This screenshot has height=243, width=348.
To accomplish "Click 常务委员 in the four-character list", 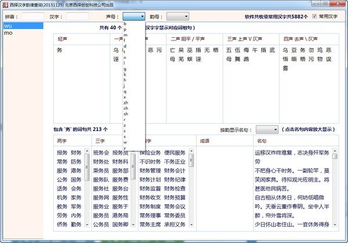I will pos(175,215).
